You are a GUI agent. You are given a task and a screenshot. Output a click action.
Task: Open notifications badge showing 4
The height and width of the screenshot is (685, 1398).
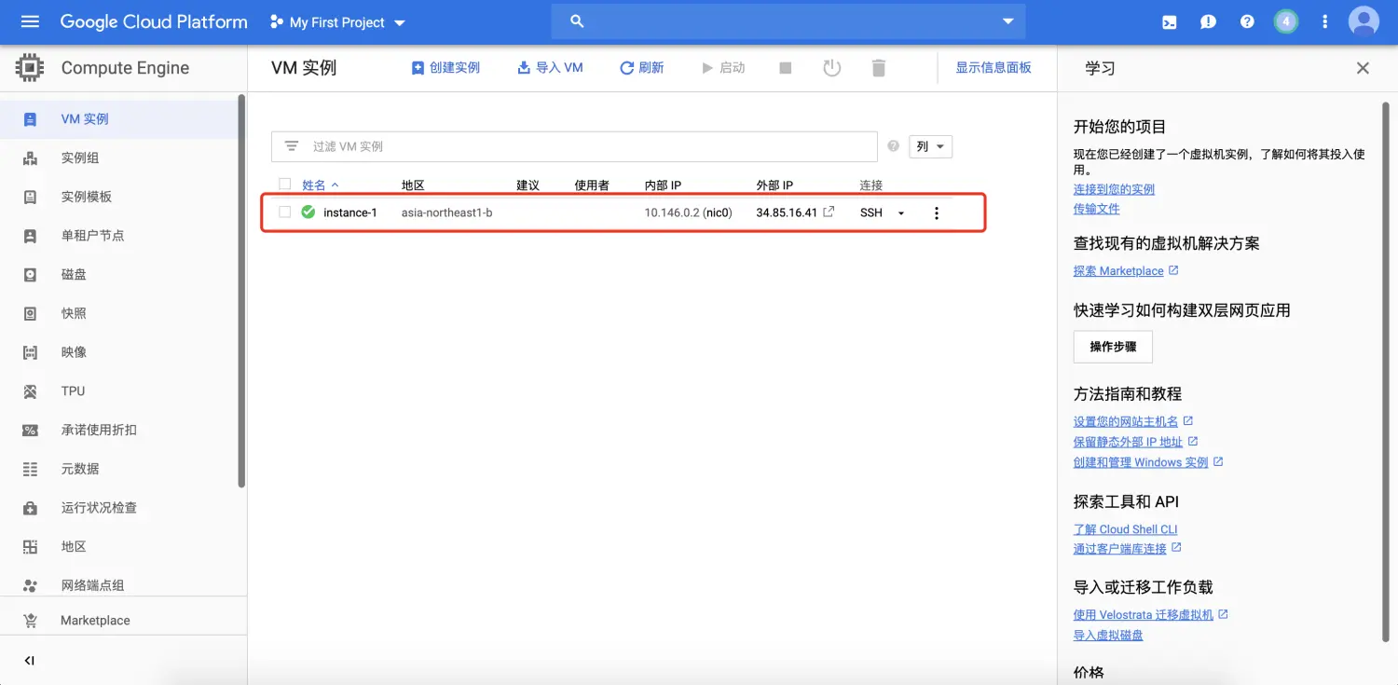(1286, 21)
